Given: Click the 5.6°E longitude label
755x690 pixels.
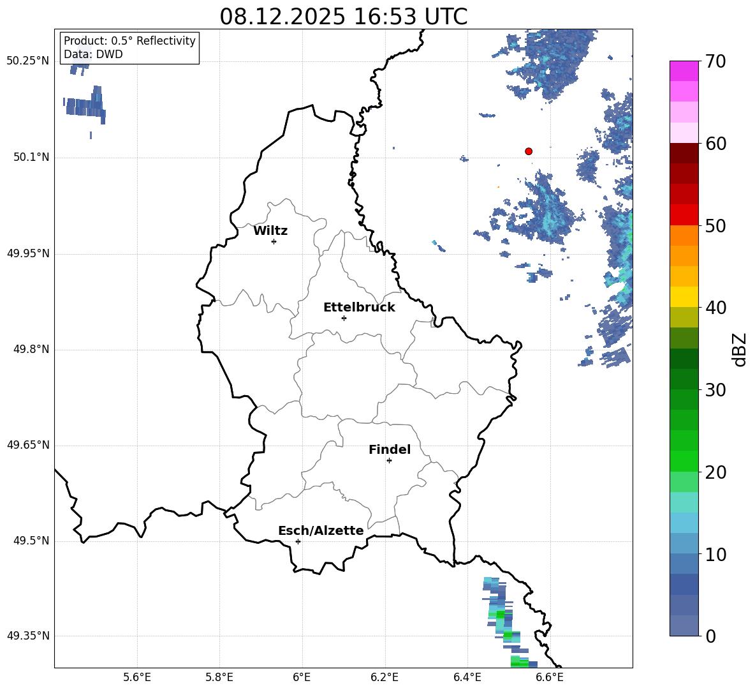Looking at the screenshot, I should [x=137, y=677].
